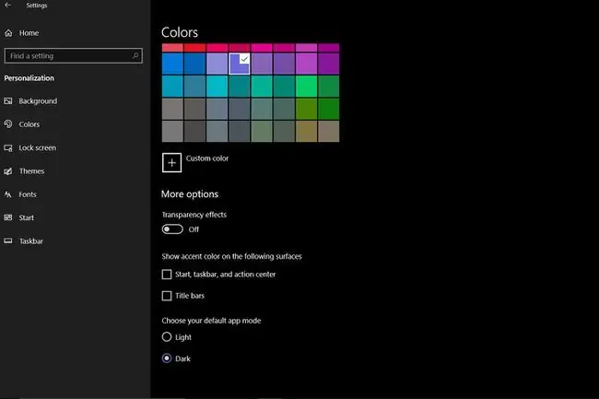Click the Custom color label
This screenshot has width=599, height=399.
pos(207,158)
